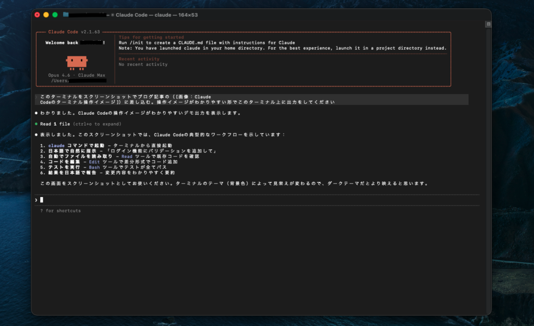Click the white bullet before わかりました message

click(36, 113)
